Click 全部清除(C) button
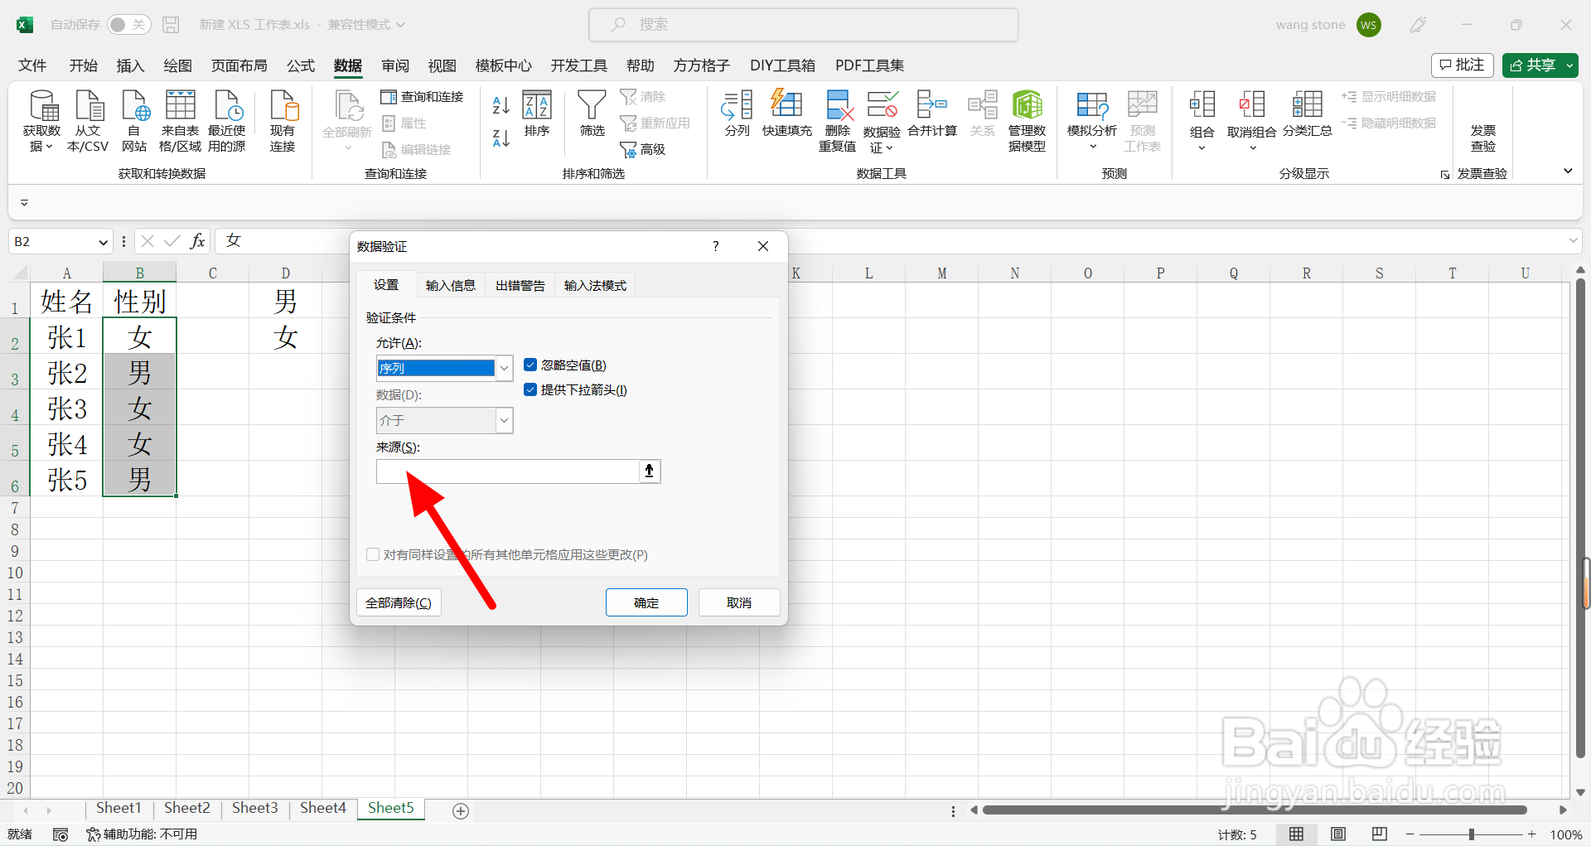Image resolution: width=1591 pixels, height=846 pixels. pyautogui.click(x=399, y=602)
